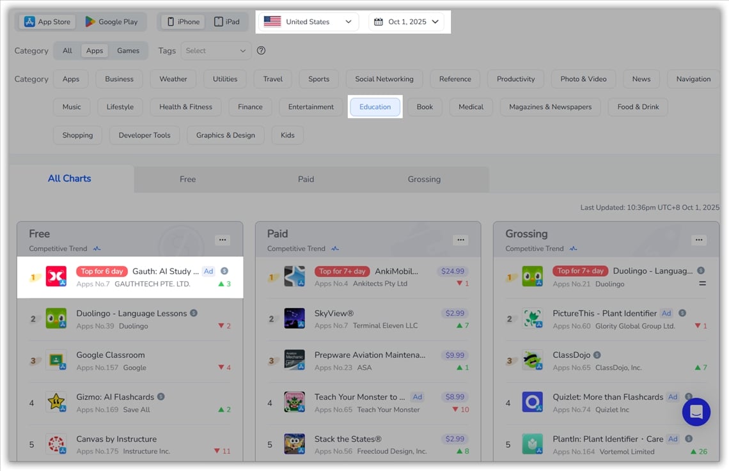The image size is (729, 471).
Task: Open Duolingo - Language Lessons in Free list
Action: (x=131, y=313)
